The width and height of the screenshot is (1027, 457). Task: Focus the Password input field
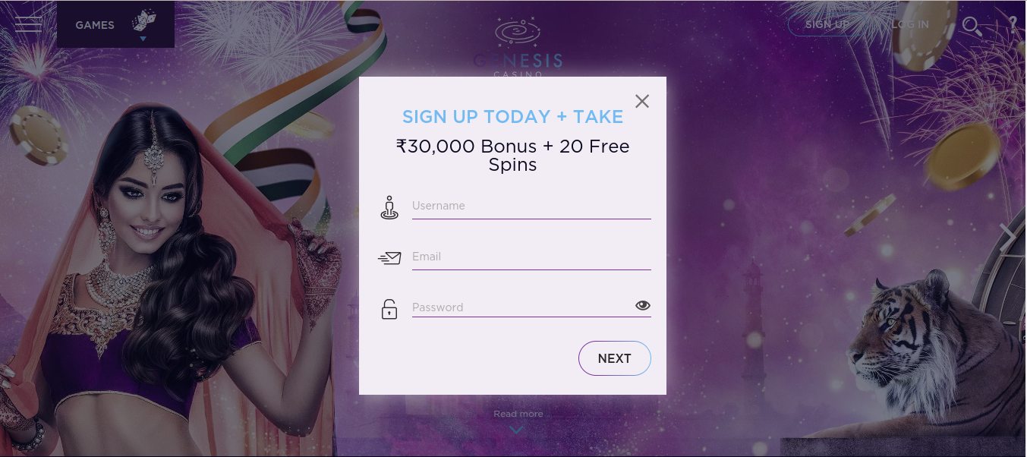(522, 307)
